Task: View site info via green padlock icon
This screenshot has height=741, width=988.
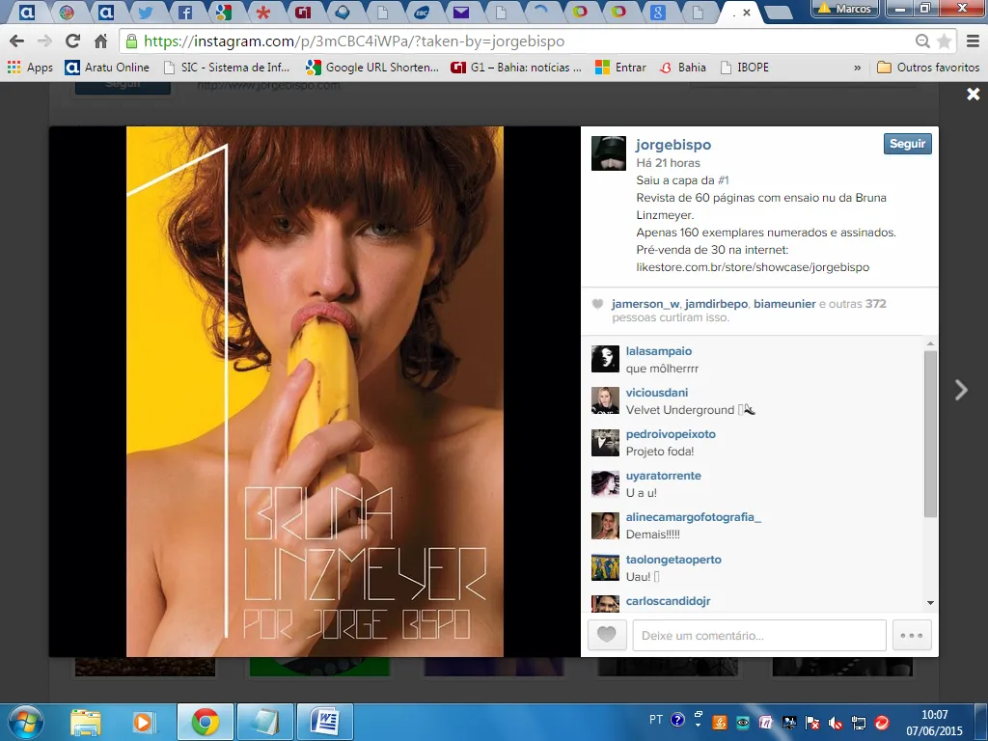Action: [x=131, y=41]
